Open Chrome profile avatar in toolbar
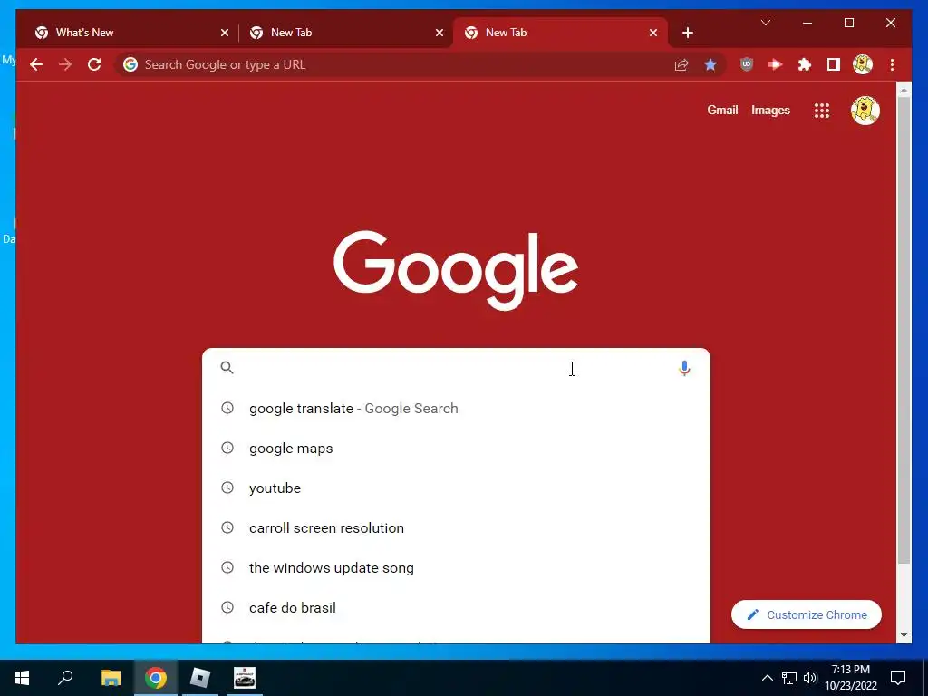 point(863,64)
